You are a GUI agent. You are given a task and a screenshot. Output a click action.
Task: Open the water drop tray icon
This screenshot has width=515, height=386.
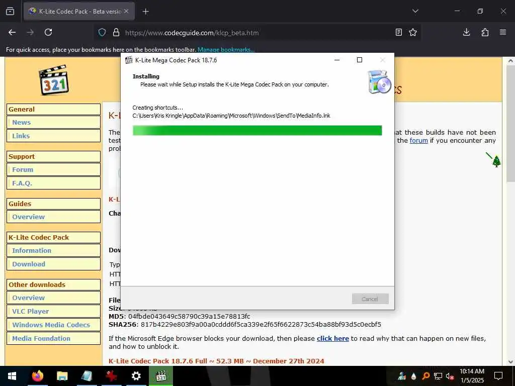tap(413, 376)
